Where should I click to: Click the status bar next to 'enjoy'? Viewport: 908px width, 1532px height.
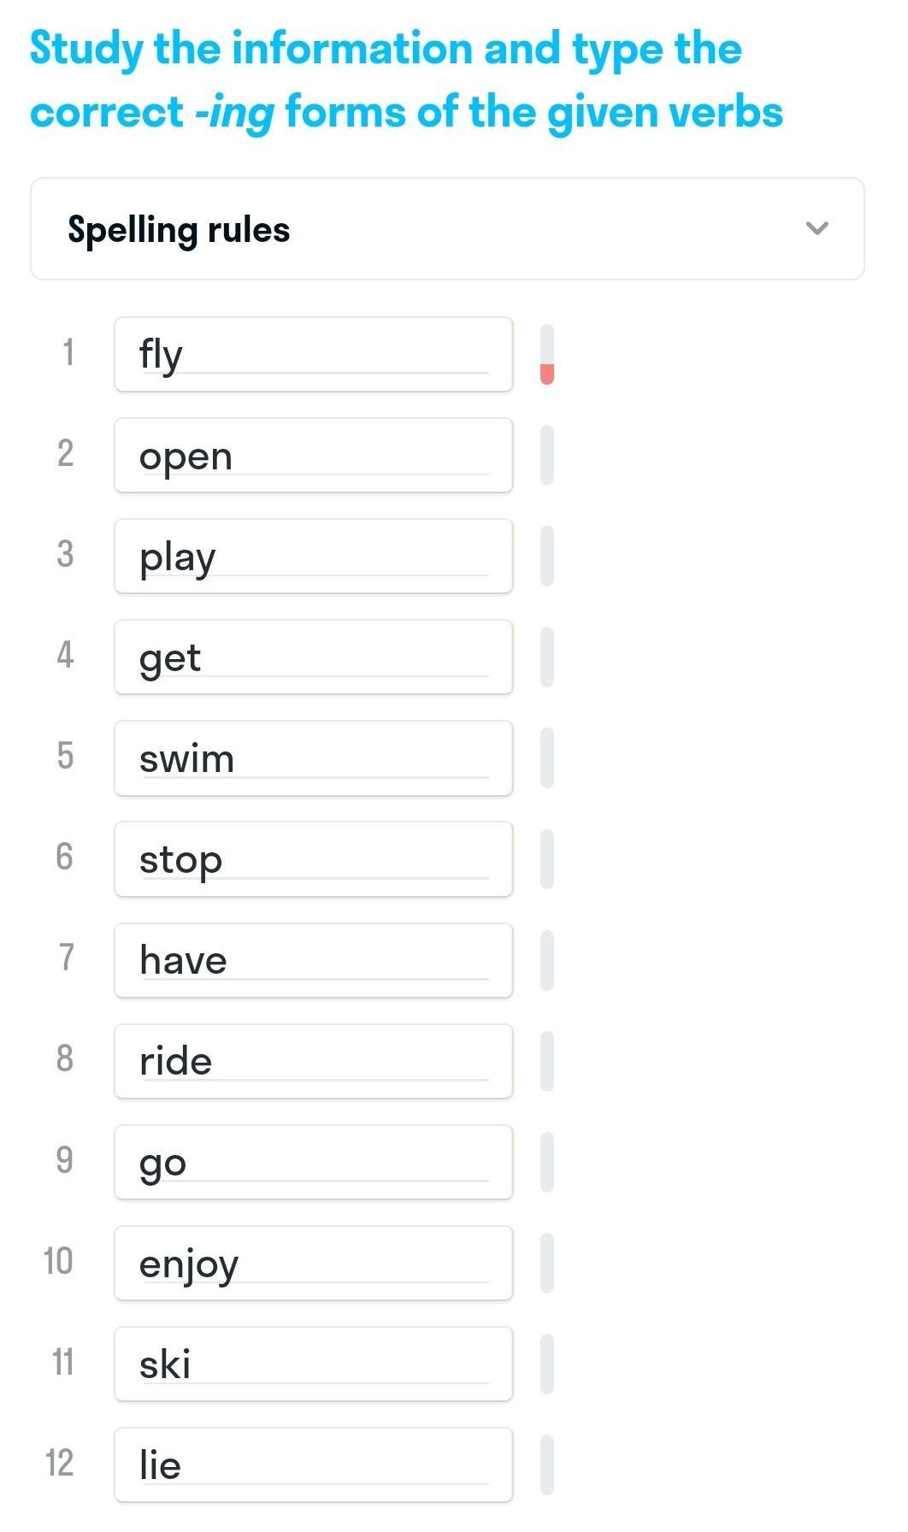(x=547, y=1263)
